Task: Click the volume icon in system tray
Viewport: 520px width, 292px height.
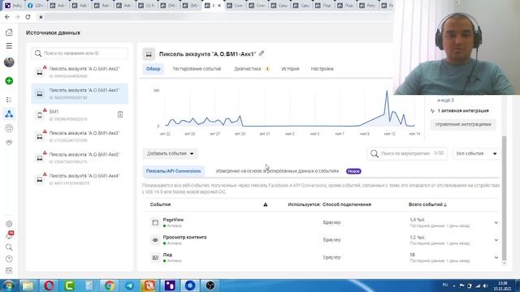Action: coord(485,286)
